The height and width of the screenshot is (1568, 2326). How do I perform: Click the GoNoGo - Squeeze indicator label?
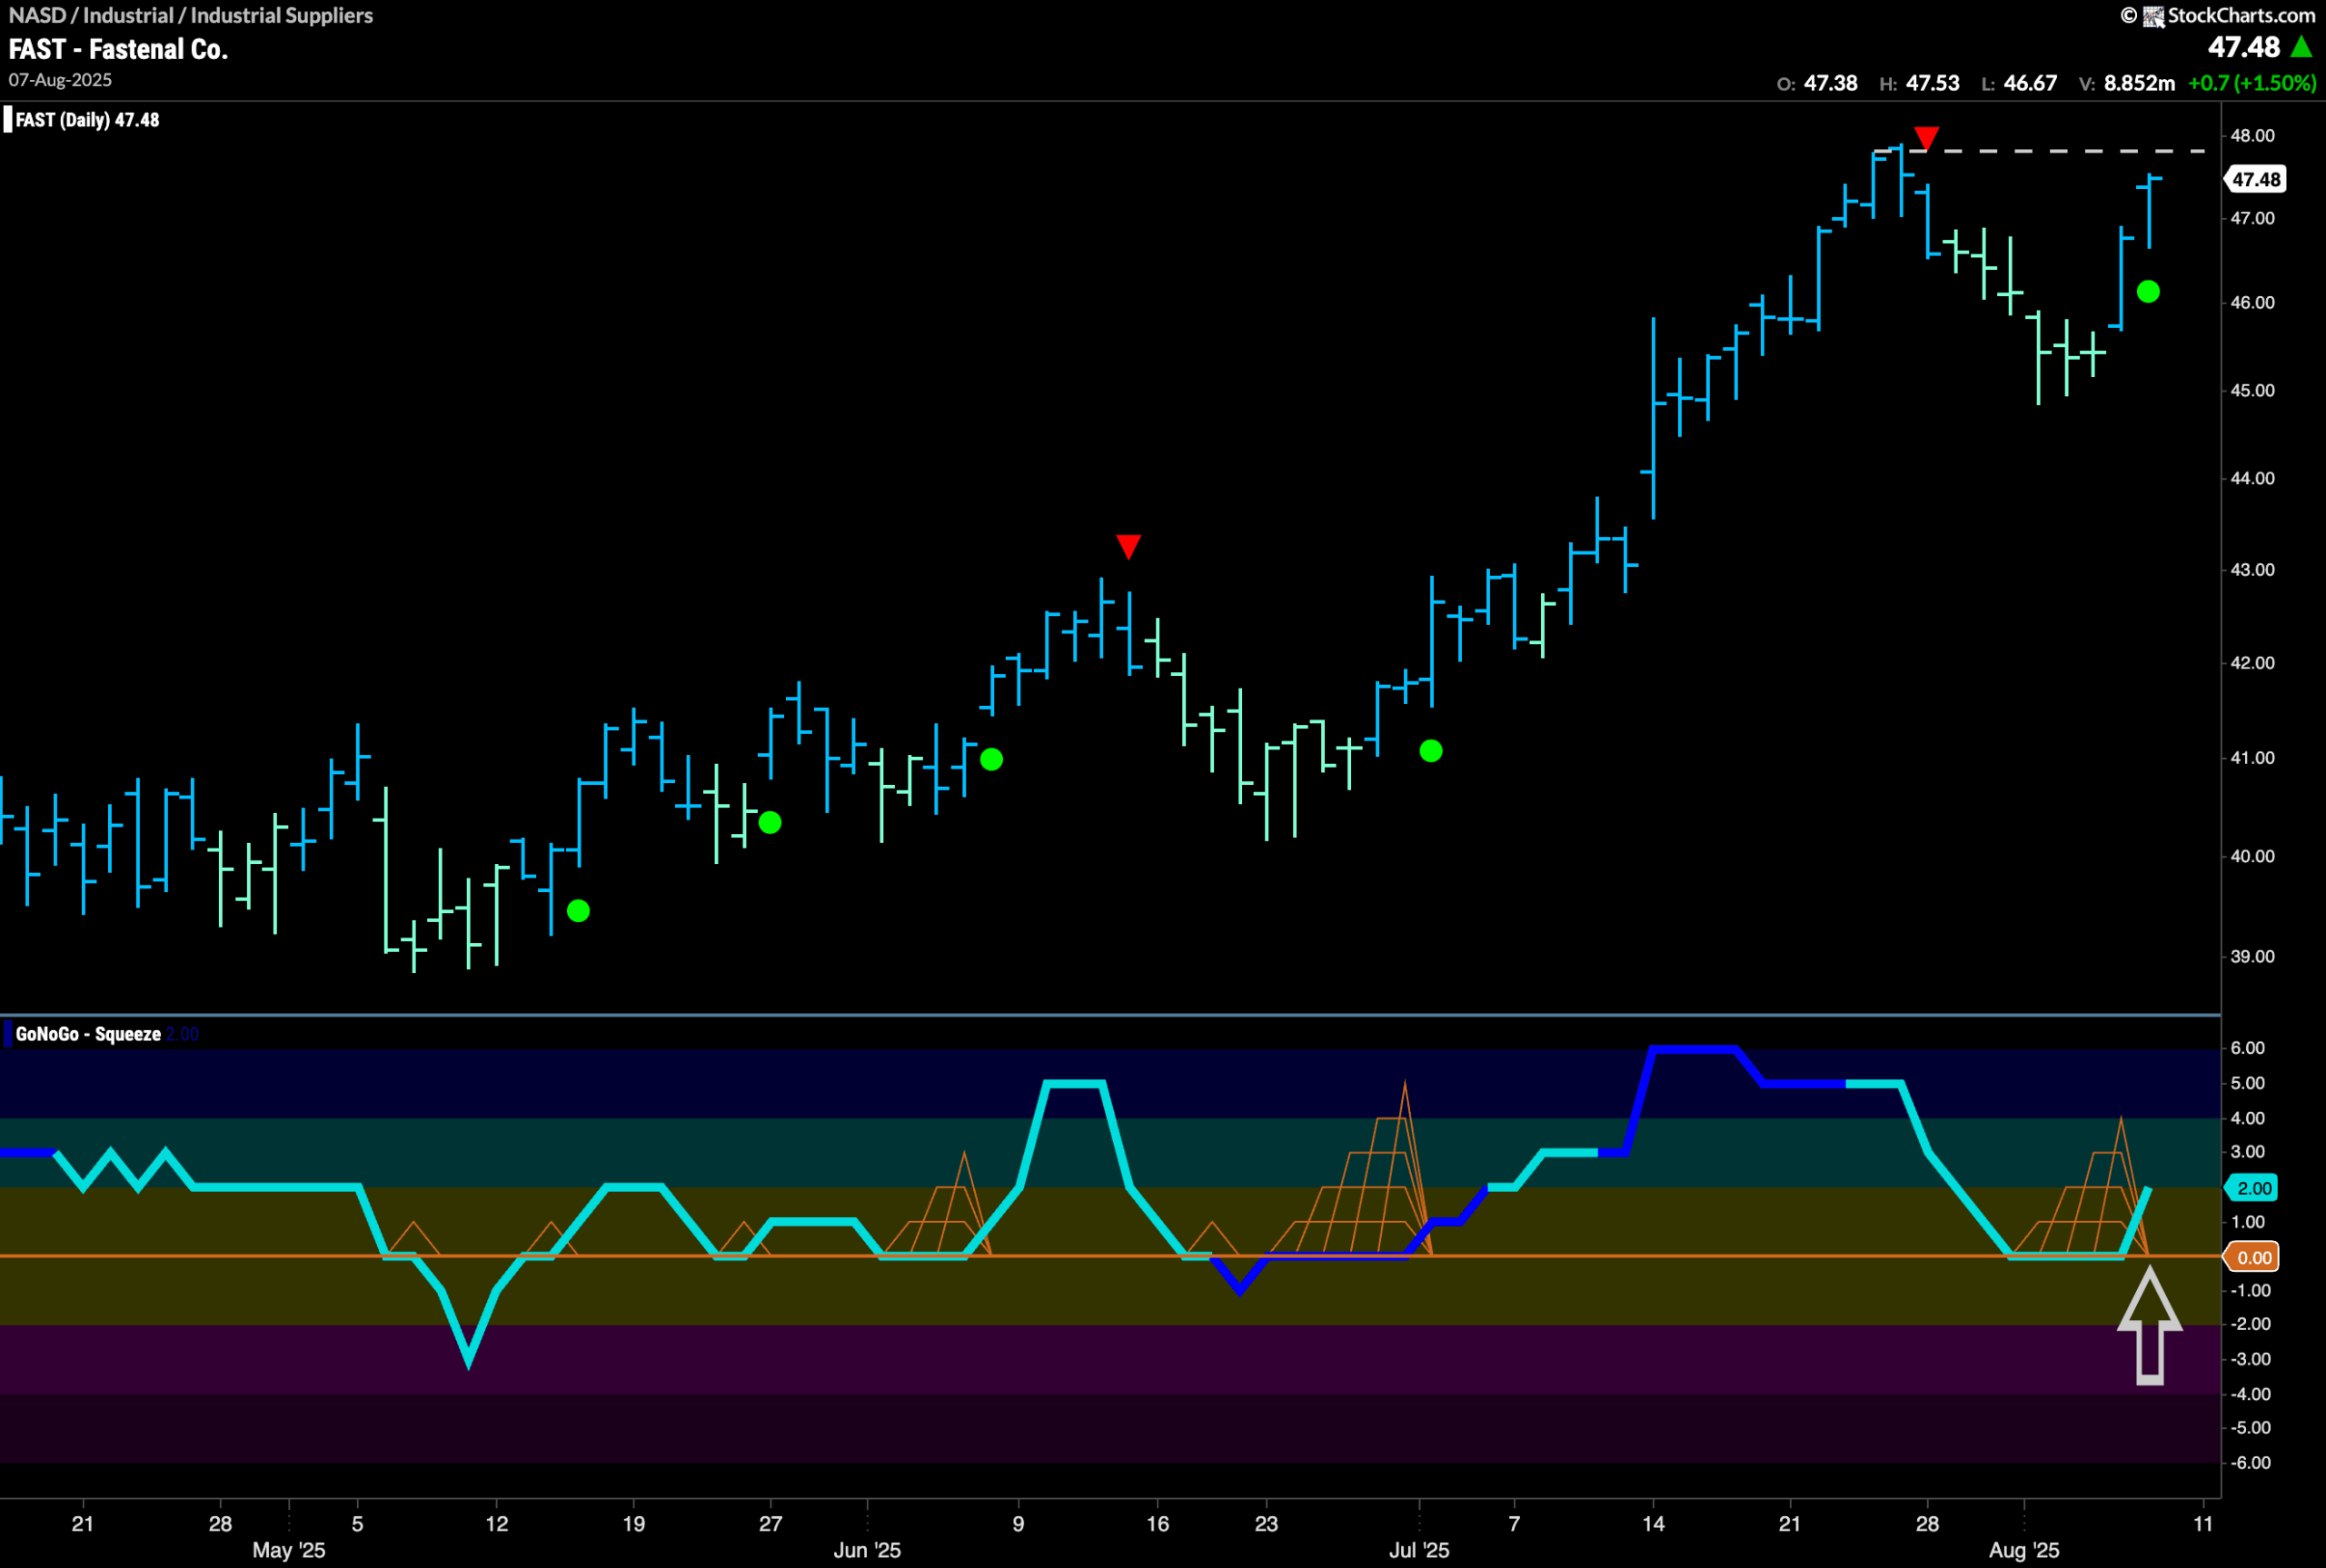[88, 1034]
